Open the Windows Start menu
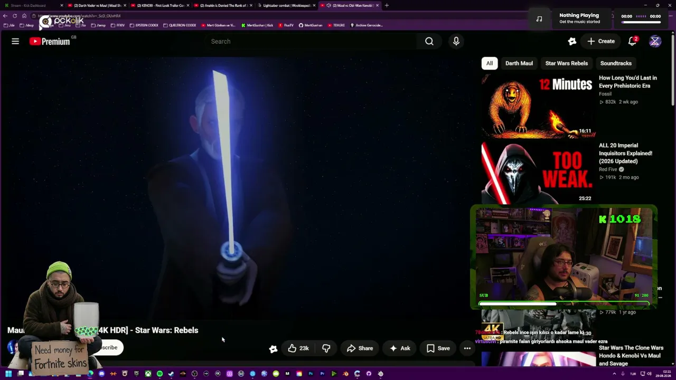 click(x=9, y=374)
